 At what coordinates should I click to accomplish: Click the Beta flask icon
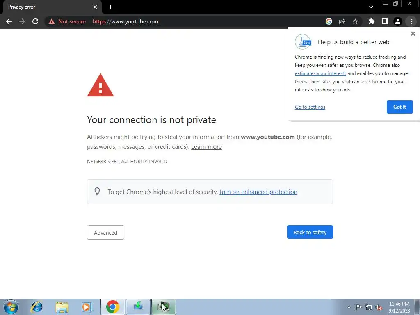(303, 42)
